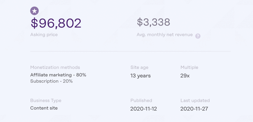The width and height of the screenshot is (253, 122).
Task: Click the '13 years' value
Action: tap(140, 76)
